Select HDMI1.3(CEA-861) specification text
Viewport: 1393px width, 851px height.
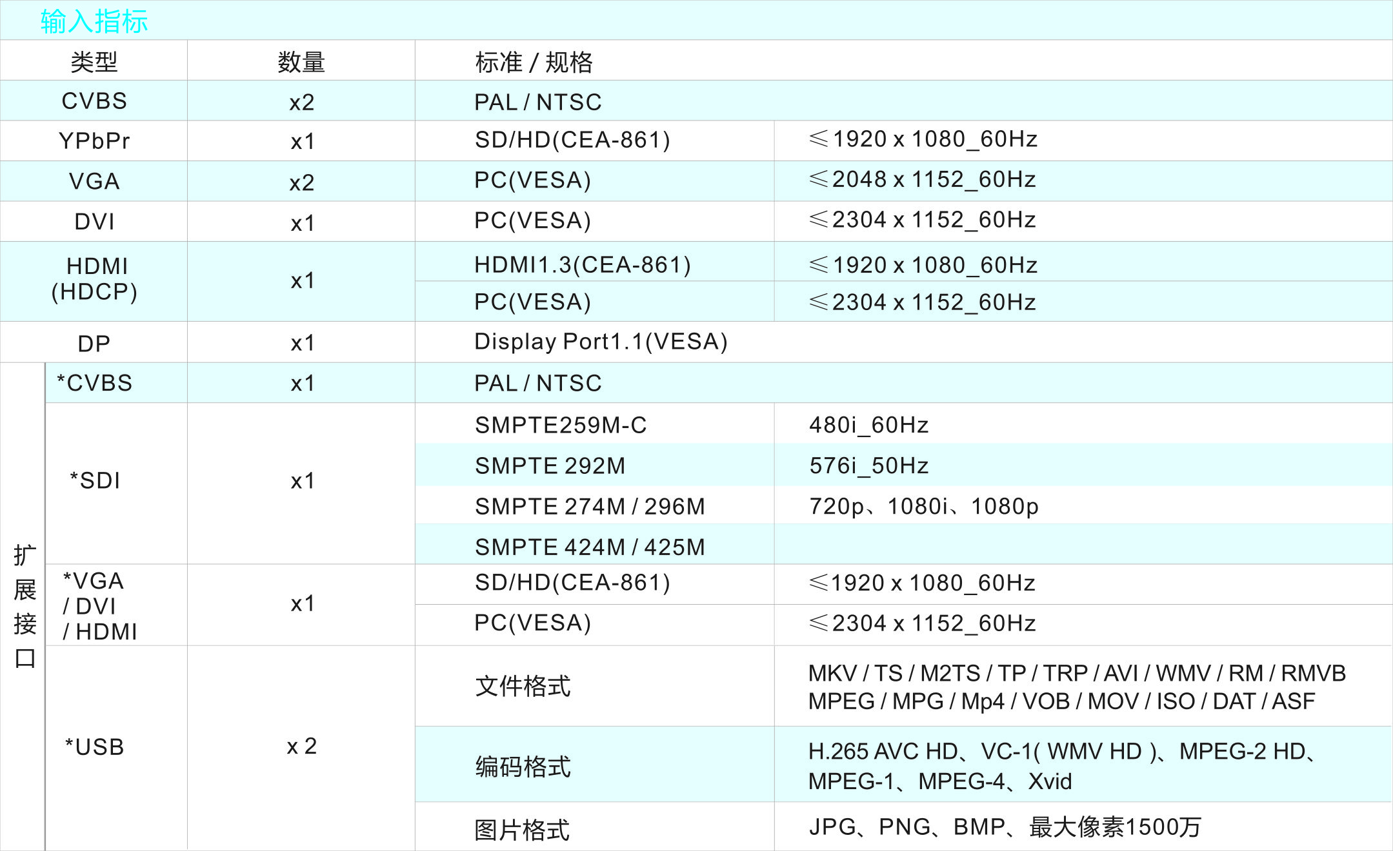pos(582,265)
